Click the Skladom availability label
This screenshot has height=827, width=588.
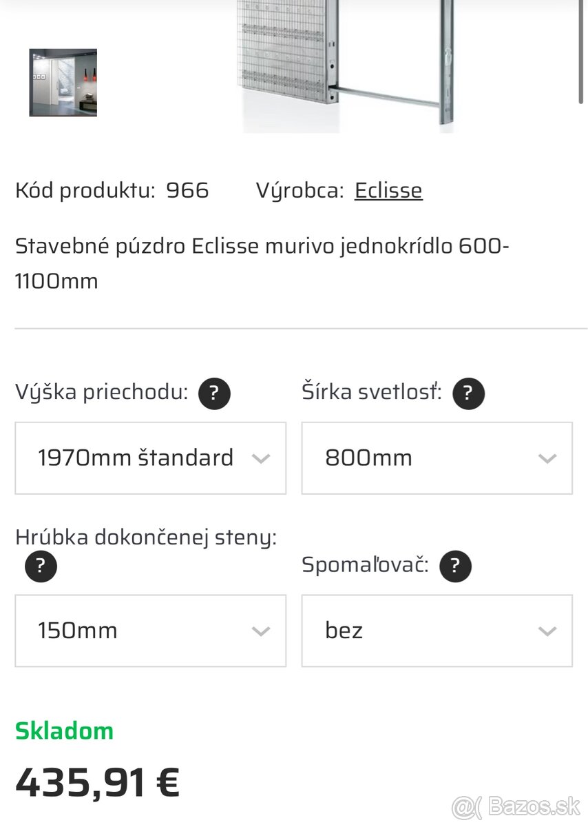click(64, 731)
